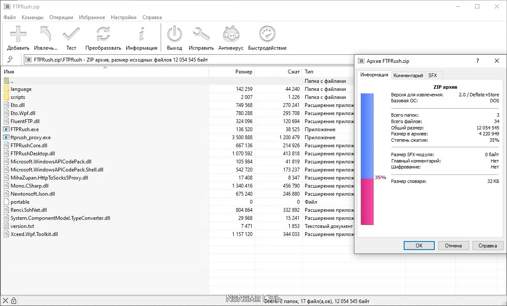Screen dimensions: 507x306
Task: Click the Добавить (Add) toolbar icon
Action: pyautogui.click(x=18, y=34)
